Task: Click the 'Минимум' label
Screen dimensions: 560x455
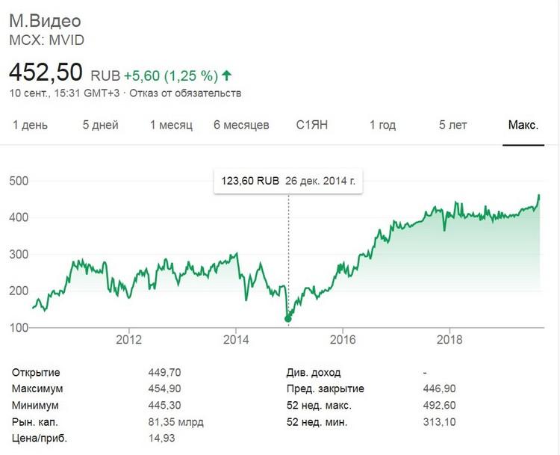Action: (x=35, y=406)
